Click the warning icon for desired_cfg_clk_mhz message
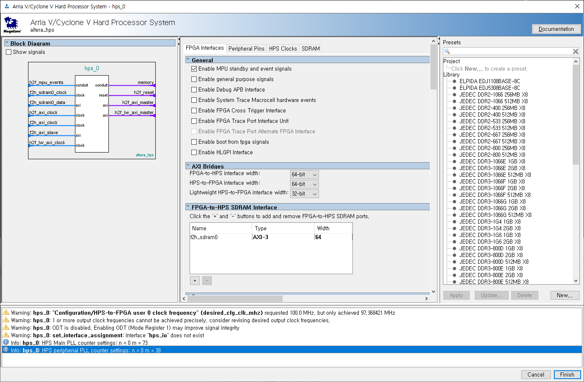Image resolution: width=584 pixels, height=382 pixels. click(x=6, y=313)
